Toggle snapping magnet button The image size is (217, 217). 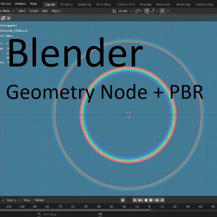coord(147,11)
